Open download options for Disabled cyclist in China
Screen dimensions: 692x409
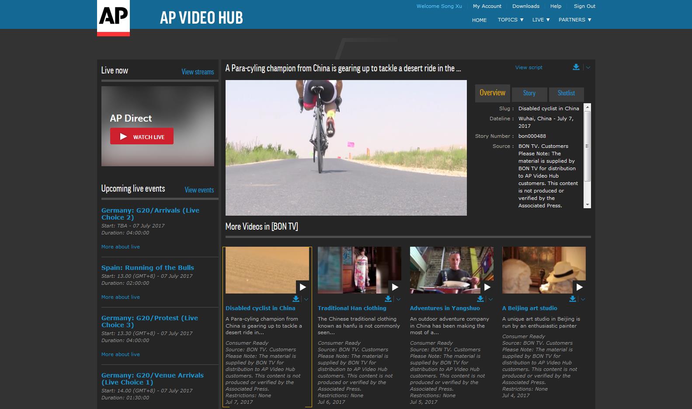point(306,300)
